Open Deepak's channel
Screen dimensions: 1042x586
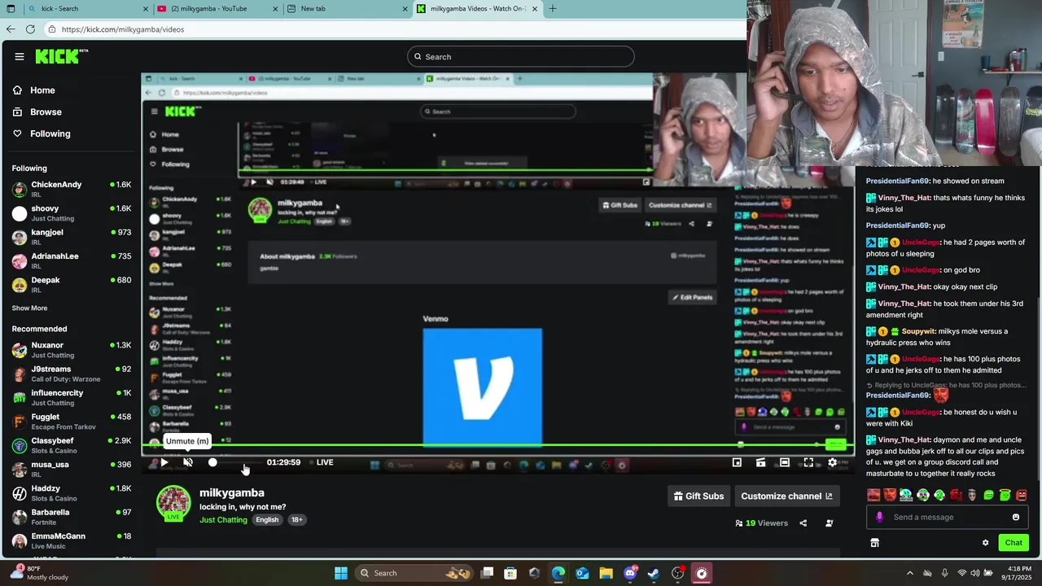[x=72, y=285]
